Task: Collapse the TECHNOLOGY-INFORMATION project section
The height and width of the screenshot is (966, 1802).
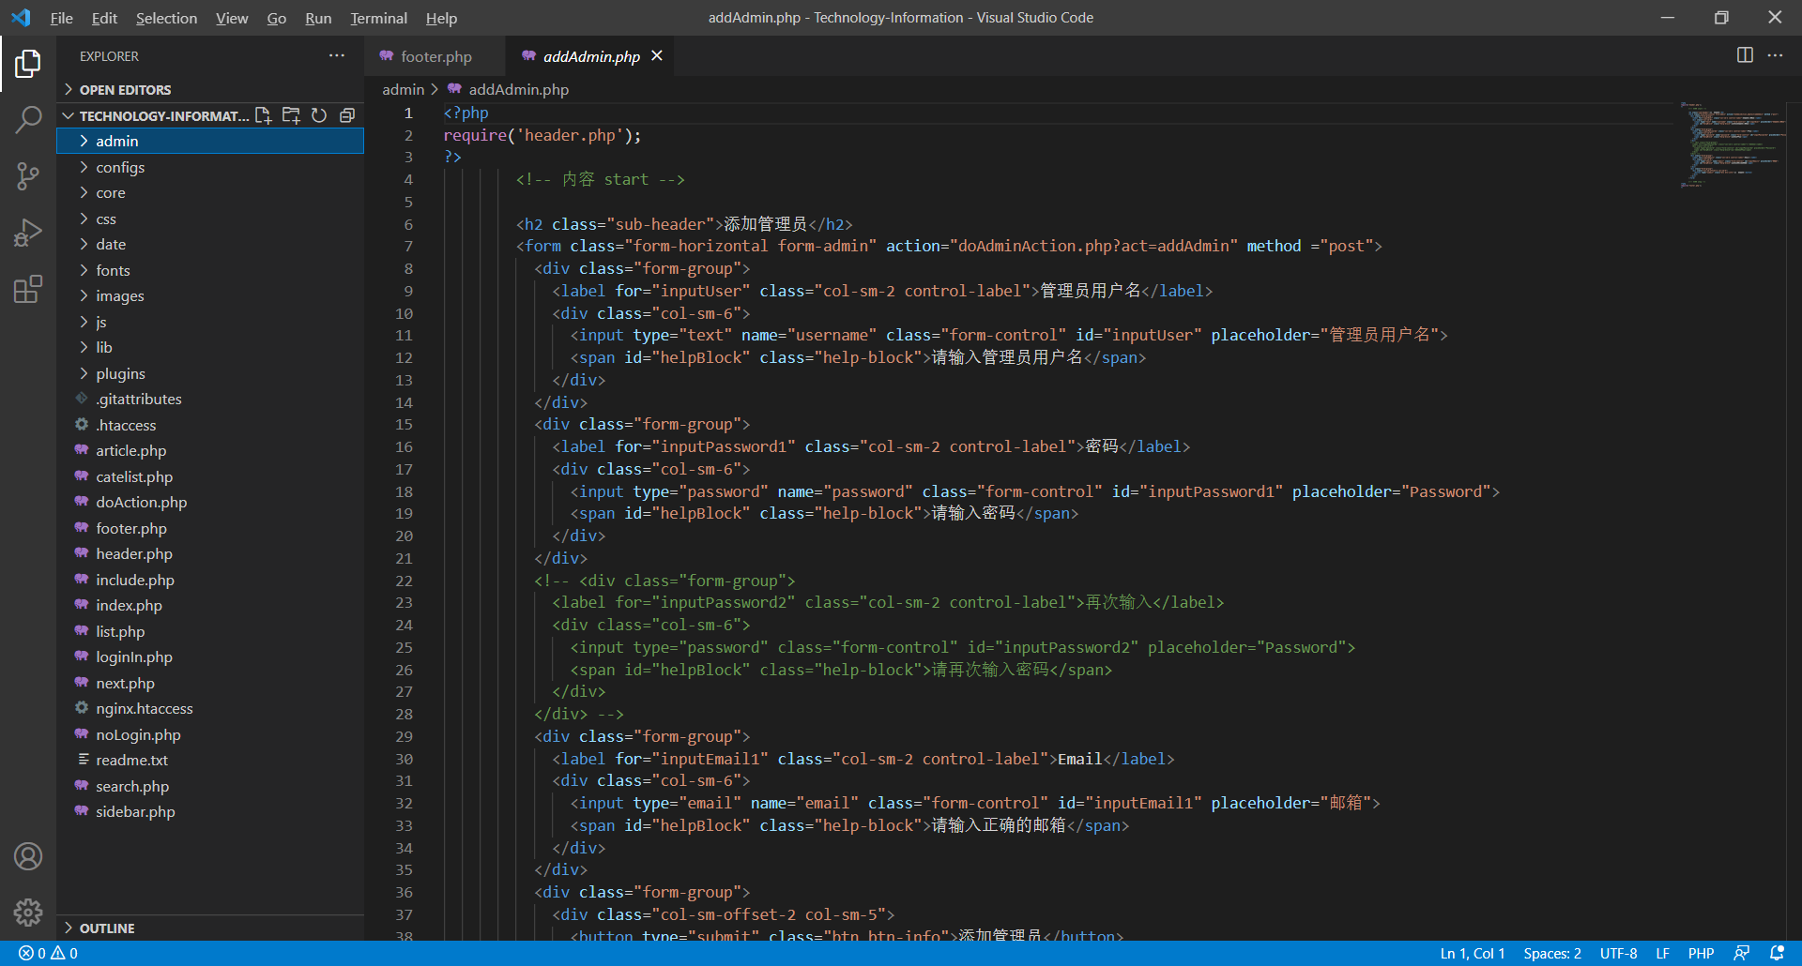Action: tap(155, 115)
